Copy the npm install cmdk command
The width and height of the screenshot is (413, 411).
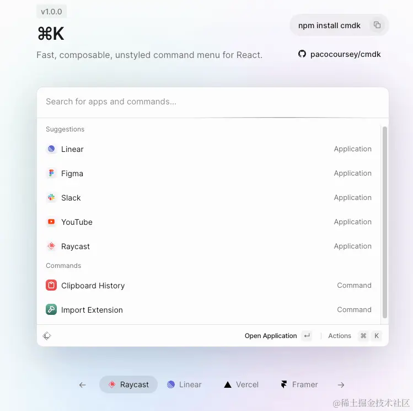(377, 25)
